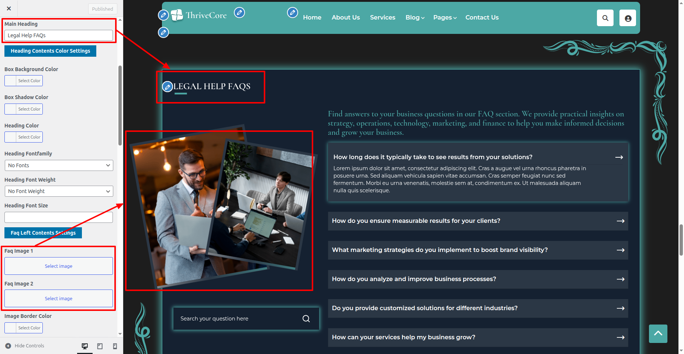Open Heading Fontfamily dropdown
The height and width of the screenshot is (354, 684).
click(59, 165)
